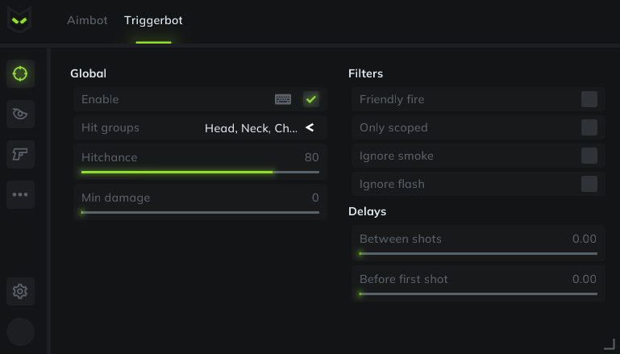Select the crosshair aim sidebar icon
The image size is (620, 354).
click(20, 73)
